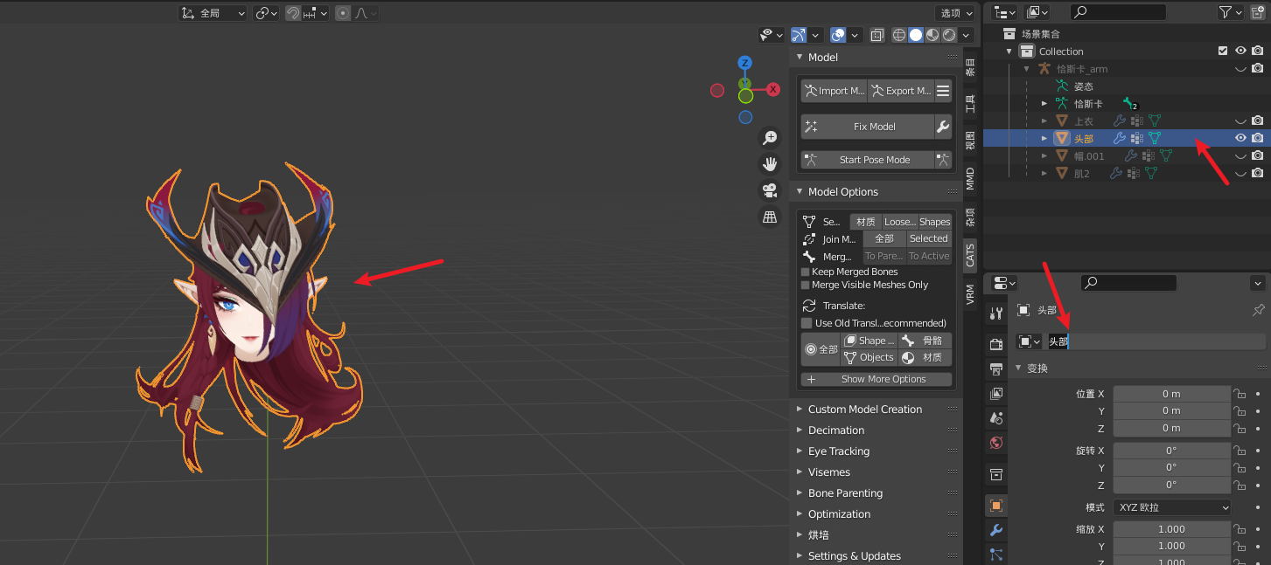Lock Location X transform

(x=1240, y=394)
